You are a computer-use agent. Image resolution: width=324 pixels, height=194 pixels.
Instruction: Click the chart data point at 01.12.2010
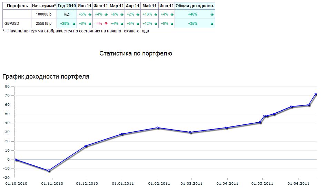(86, 146)
